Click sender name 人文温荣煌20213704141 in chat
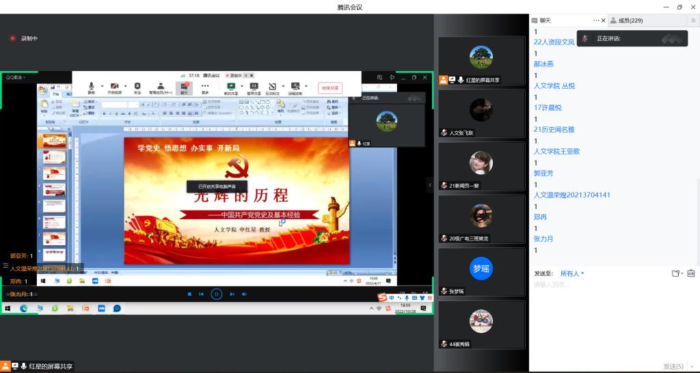Screen dimensions: 700x373 pos(571,195)
